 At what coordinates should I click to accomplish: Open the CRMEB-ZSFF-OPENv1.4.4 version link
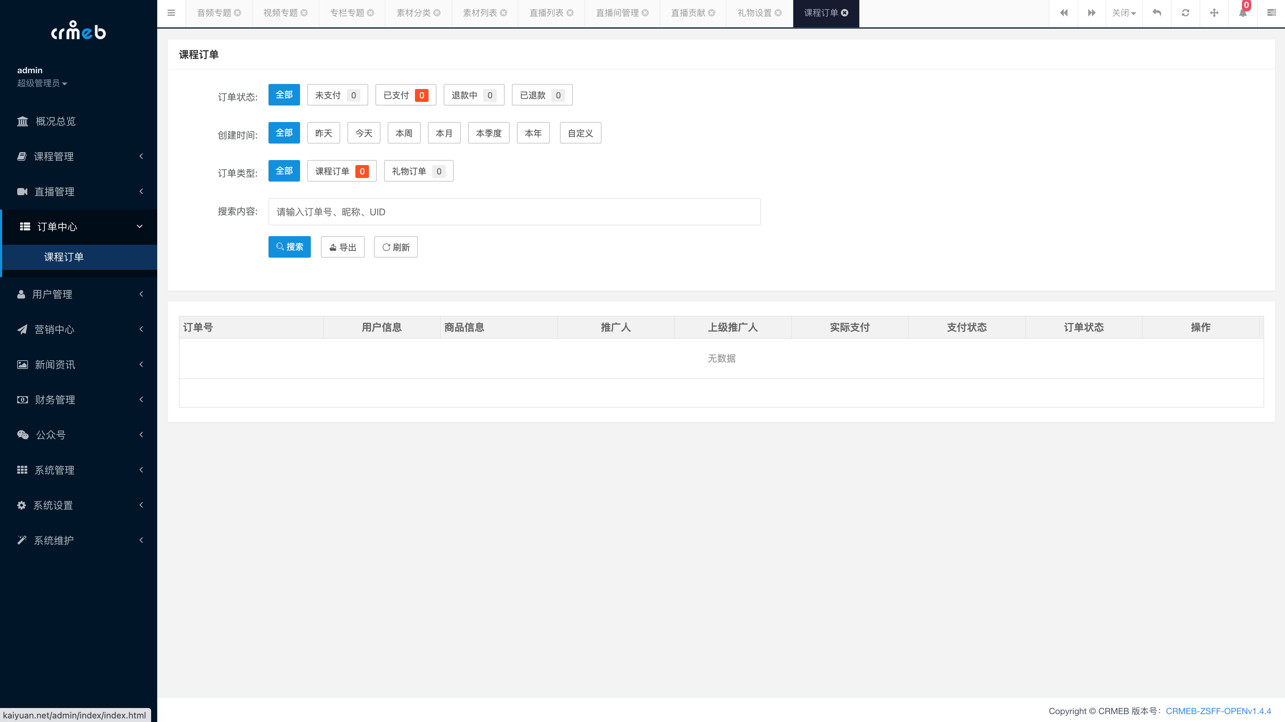tap(1218, 711)
